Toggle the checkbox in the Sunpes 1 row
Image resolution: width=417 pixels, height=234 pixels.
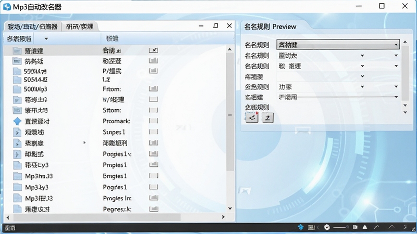tap(153, 132)
